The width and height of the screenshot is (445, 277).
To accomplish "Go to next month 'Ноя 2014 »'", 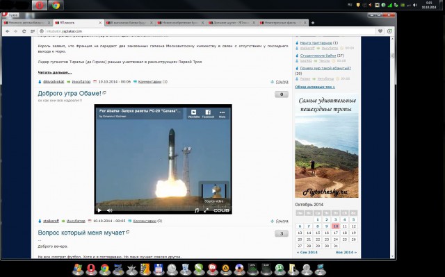I will (346, 253).
